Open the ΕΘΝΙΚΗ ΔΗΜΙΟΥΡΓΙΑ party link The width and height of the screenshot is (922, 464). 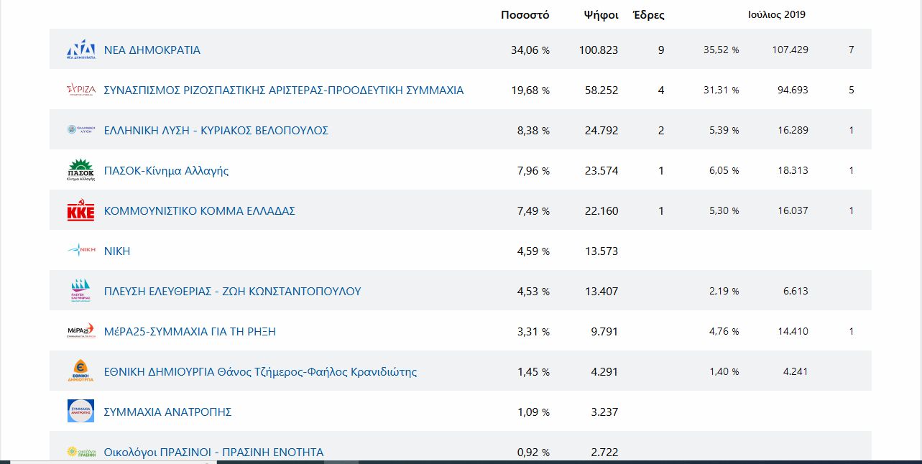[x=261, y=372]
